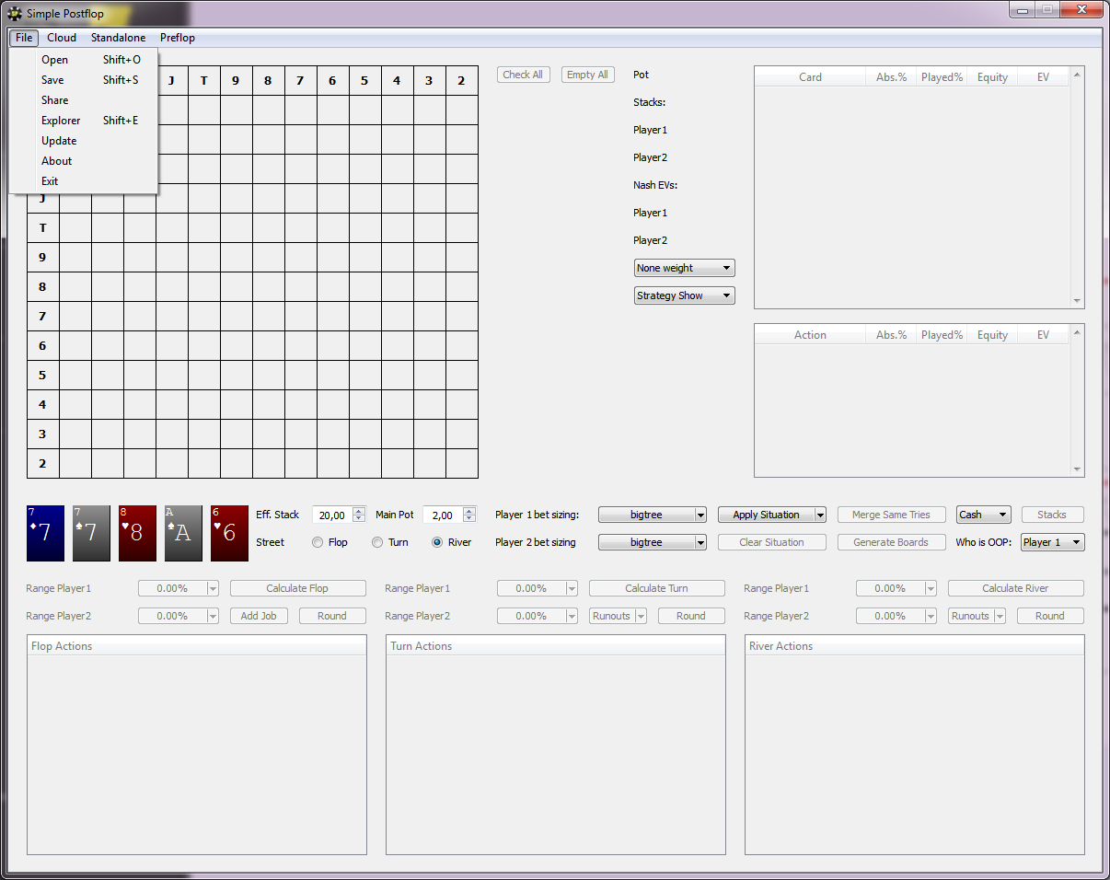The width and height of the screenshot is (1110, 880).
Task: Open the Cash game type dropdown
Action: point(984,515)
